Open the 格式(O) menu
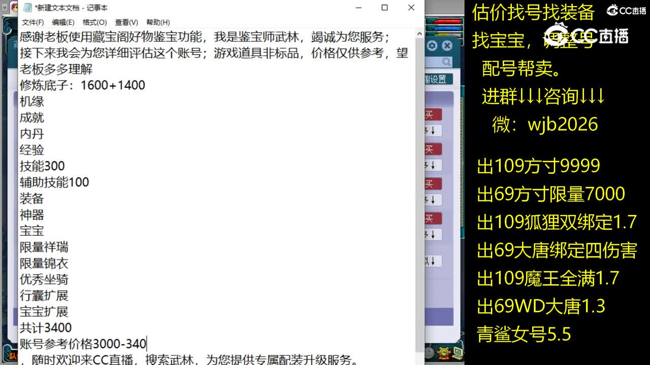 coord(94,22)
